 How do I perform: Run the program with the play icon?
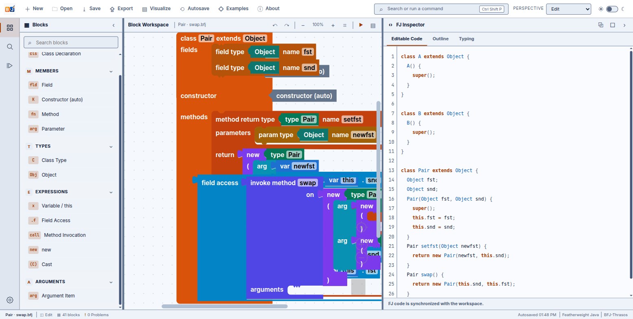361,25
